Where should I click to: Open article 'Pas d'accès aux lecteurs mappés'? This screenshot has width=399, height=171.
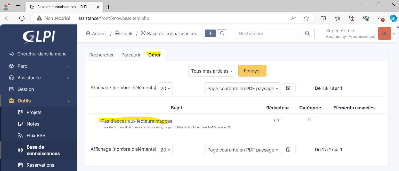[x=136, y=121]
